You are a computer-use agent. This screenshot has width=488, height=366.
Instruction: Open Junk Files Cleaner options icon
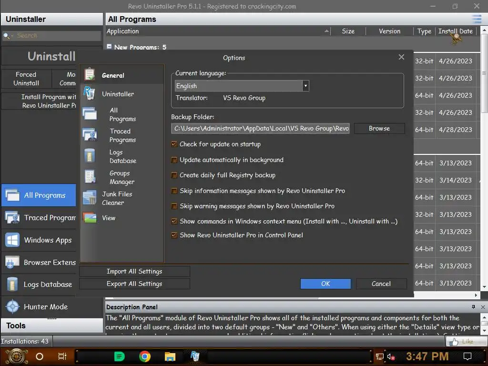[x=90, y=198]
